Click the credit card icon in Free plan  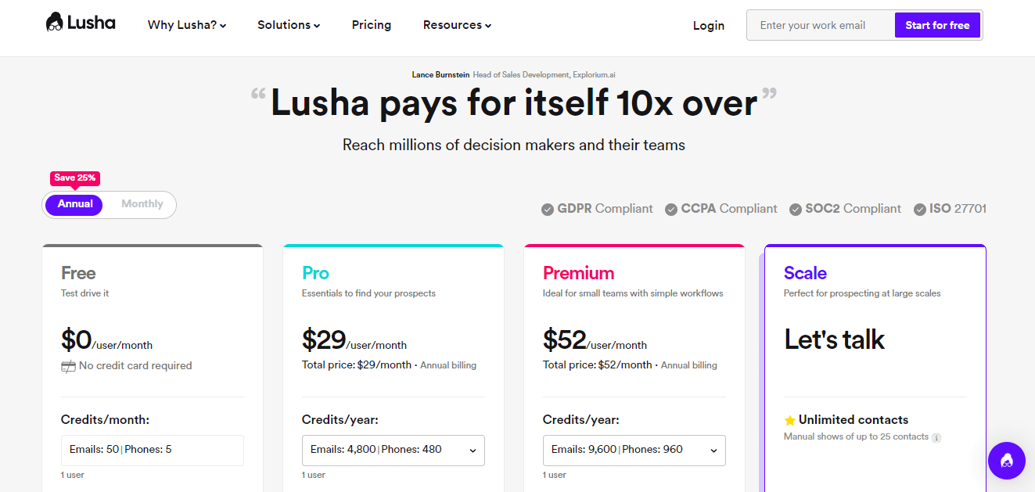pyautogui.click(x=67, y=365)
